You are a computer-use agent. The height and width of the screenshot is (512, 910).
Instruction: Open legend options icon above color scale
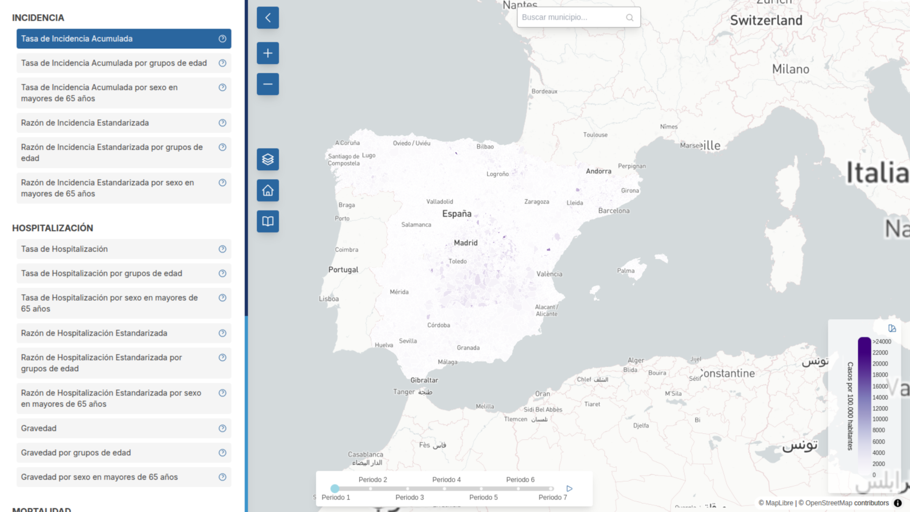point(892,328)
